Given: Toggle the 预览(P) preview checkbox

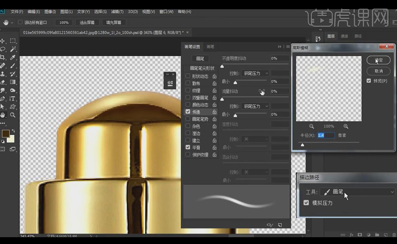Looking at the screenshot, I should click(369, 81).
